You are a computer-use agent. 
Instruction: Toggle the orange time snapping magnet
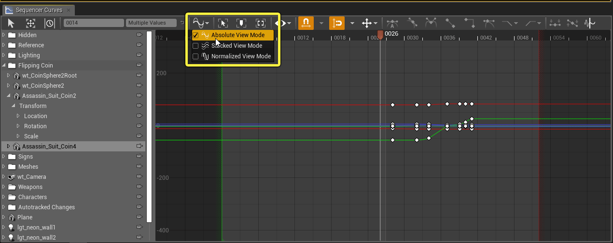tap(306, 23)
